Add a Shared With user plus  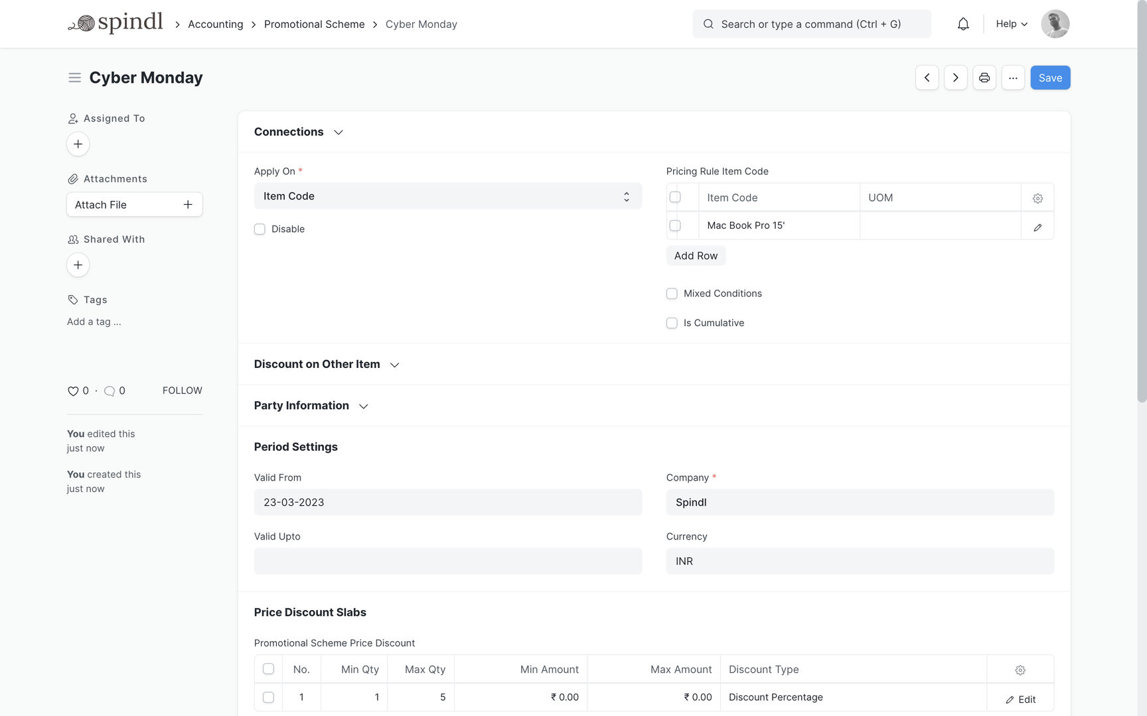(78, 265)
